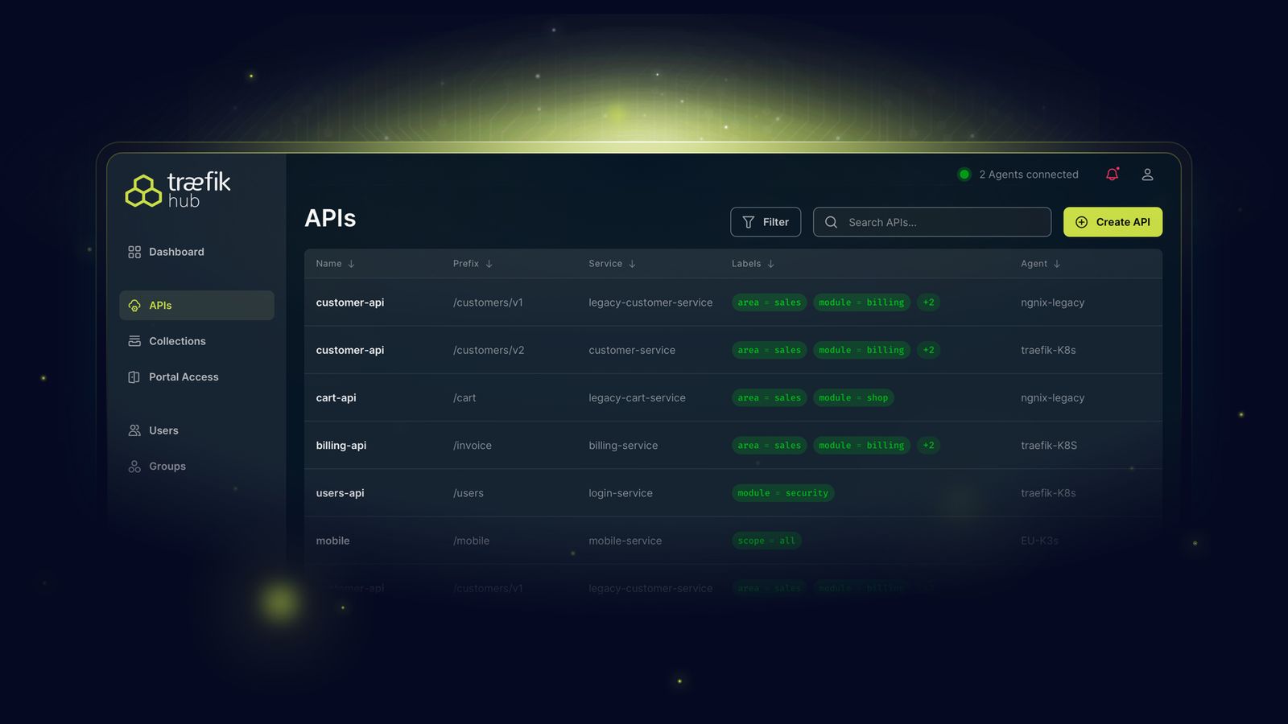The width and height of the screenshot is (1288, 724).
Task: Open the Filter panel
Action: [765, 222]
